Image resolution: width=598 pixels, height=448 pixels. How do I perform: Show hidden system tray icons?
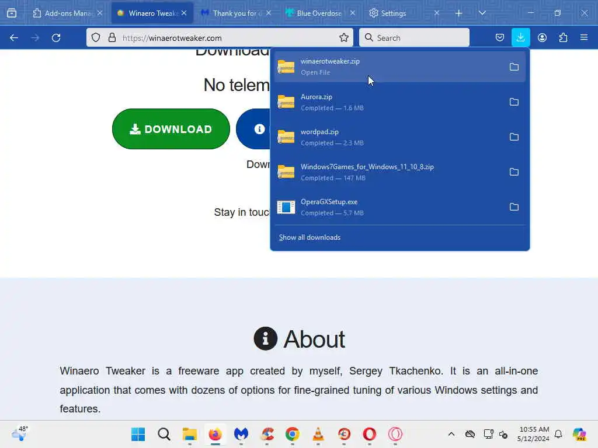click(451, 434)
